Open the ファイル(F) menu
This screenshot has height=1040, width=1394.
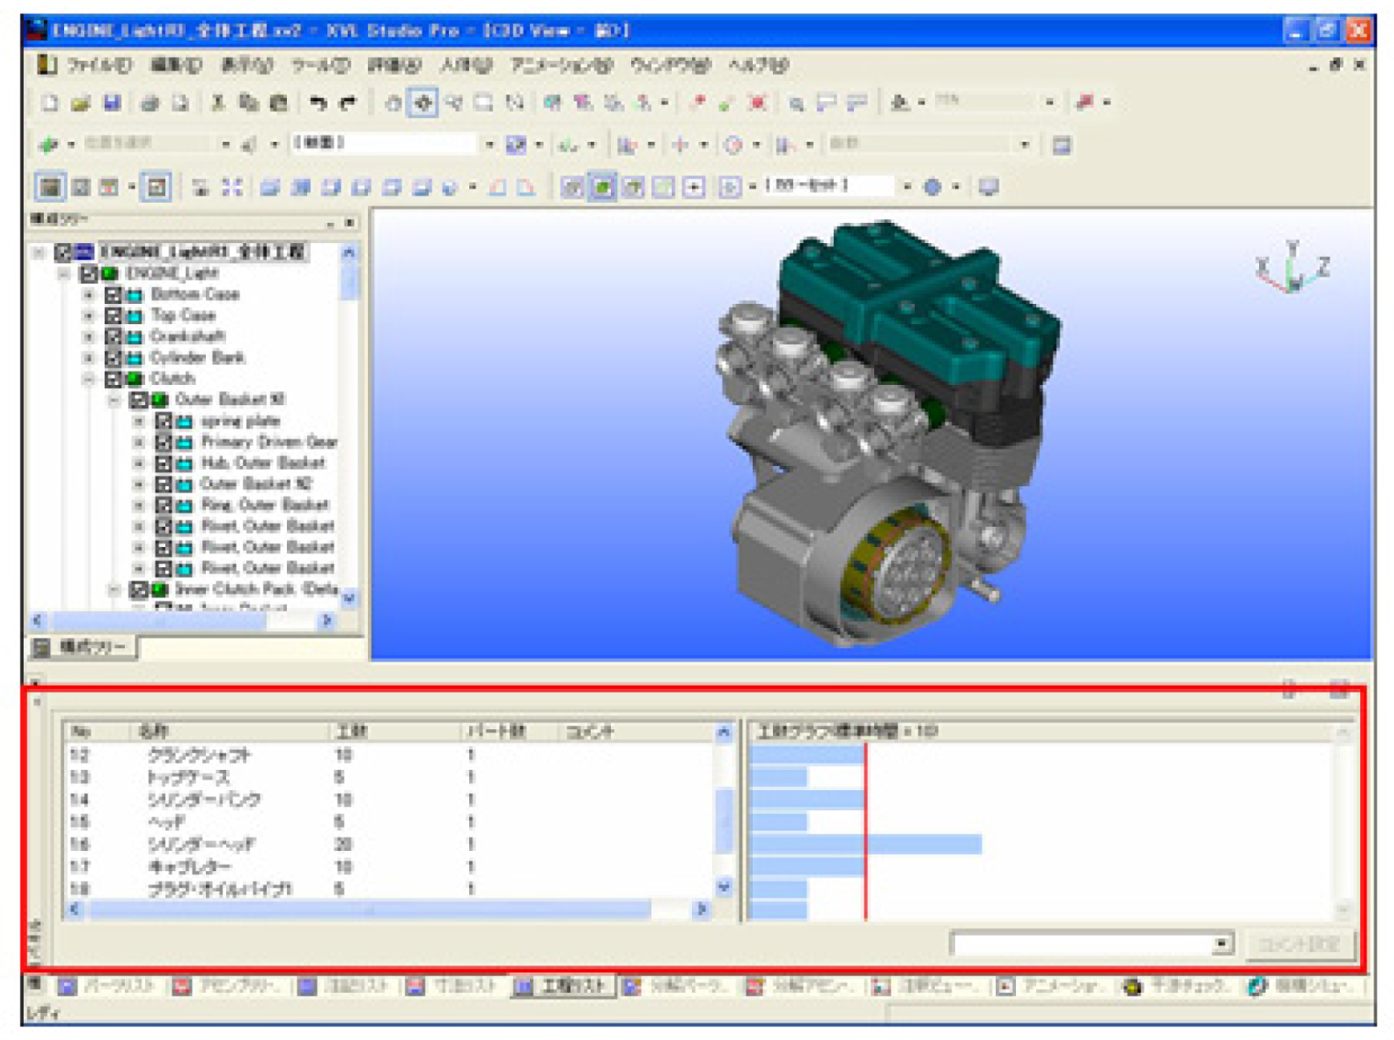tap(99, 66)
